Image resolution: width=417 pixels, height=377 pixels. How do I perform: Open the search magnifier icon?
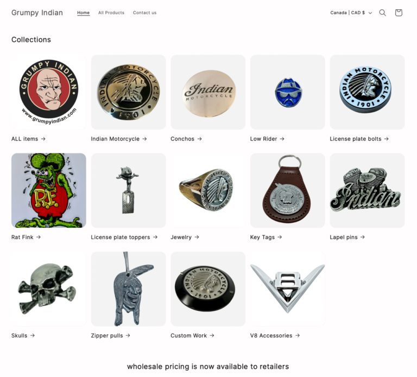(x=382, y=13)
